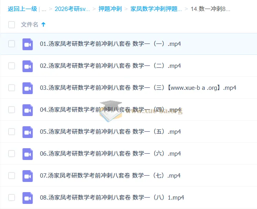Click video icon for 08 数学一（八）file
Image resolution: width=257 pixels, height=209 pixels.
(27, 198)
